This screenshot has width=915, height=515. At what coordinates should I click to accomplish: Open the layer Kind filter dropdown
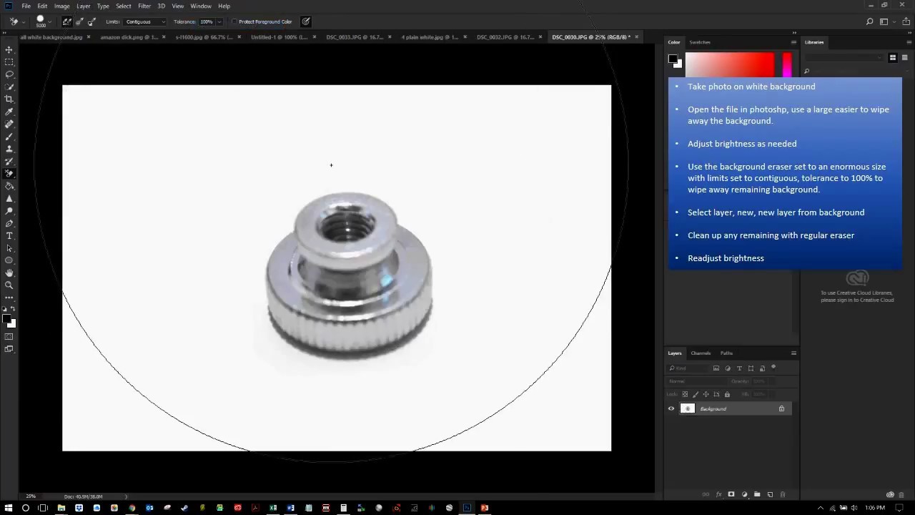(688, 368)
